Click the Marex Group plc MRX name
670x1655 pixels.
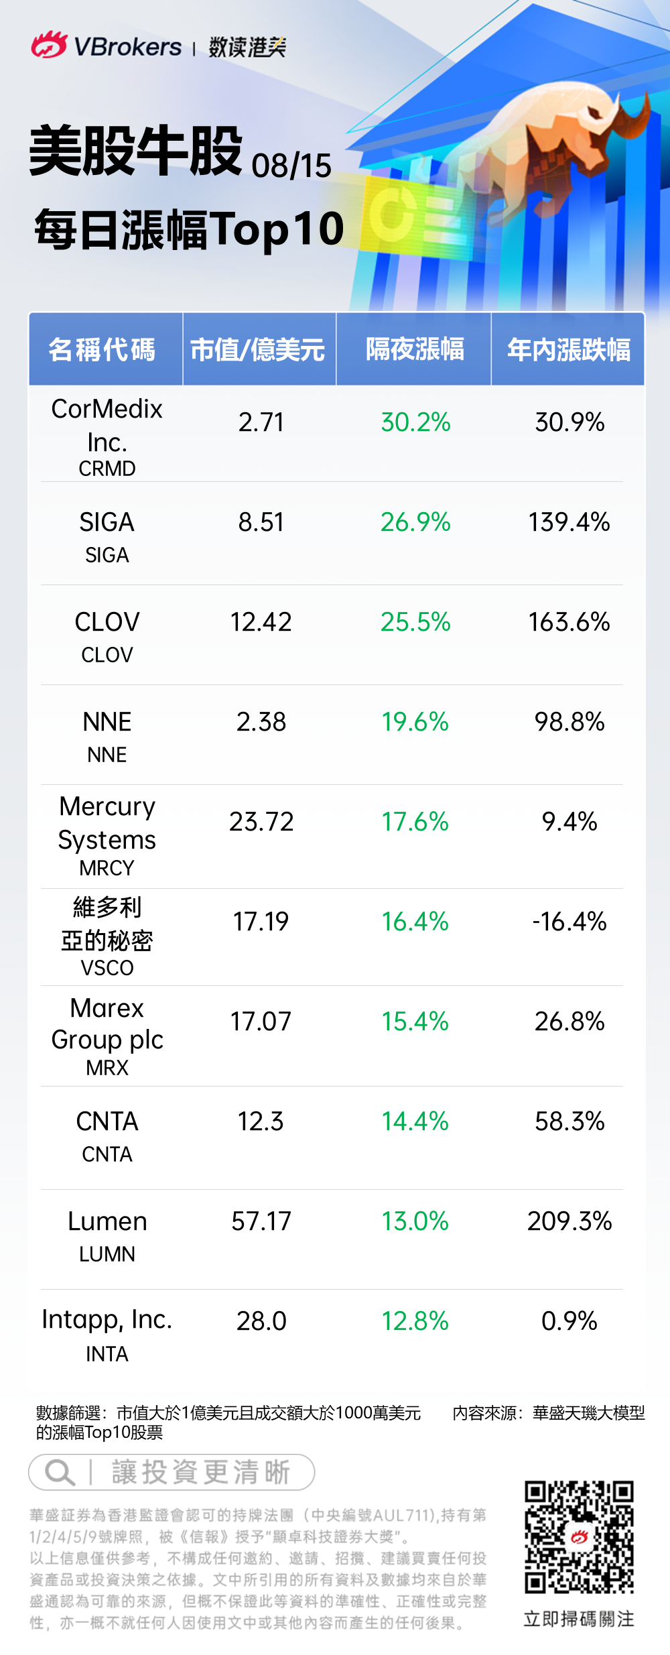107,1035
